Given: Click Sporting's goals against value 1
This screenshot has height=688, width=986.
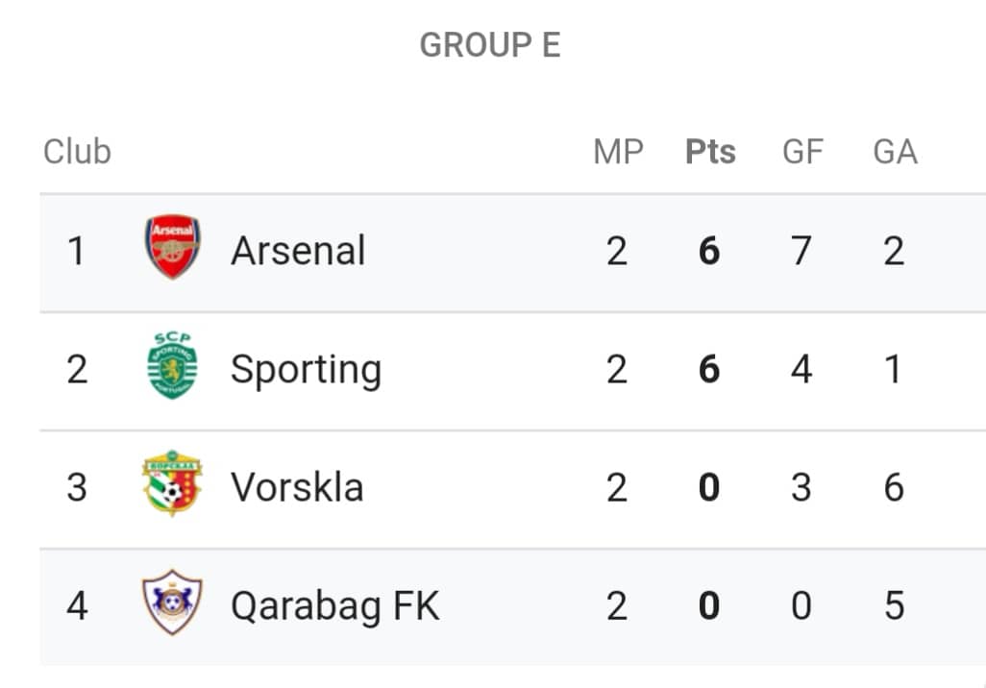Looking at the screenshot, I should point(893,369).
